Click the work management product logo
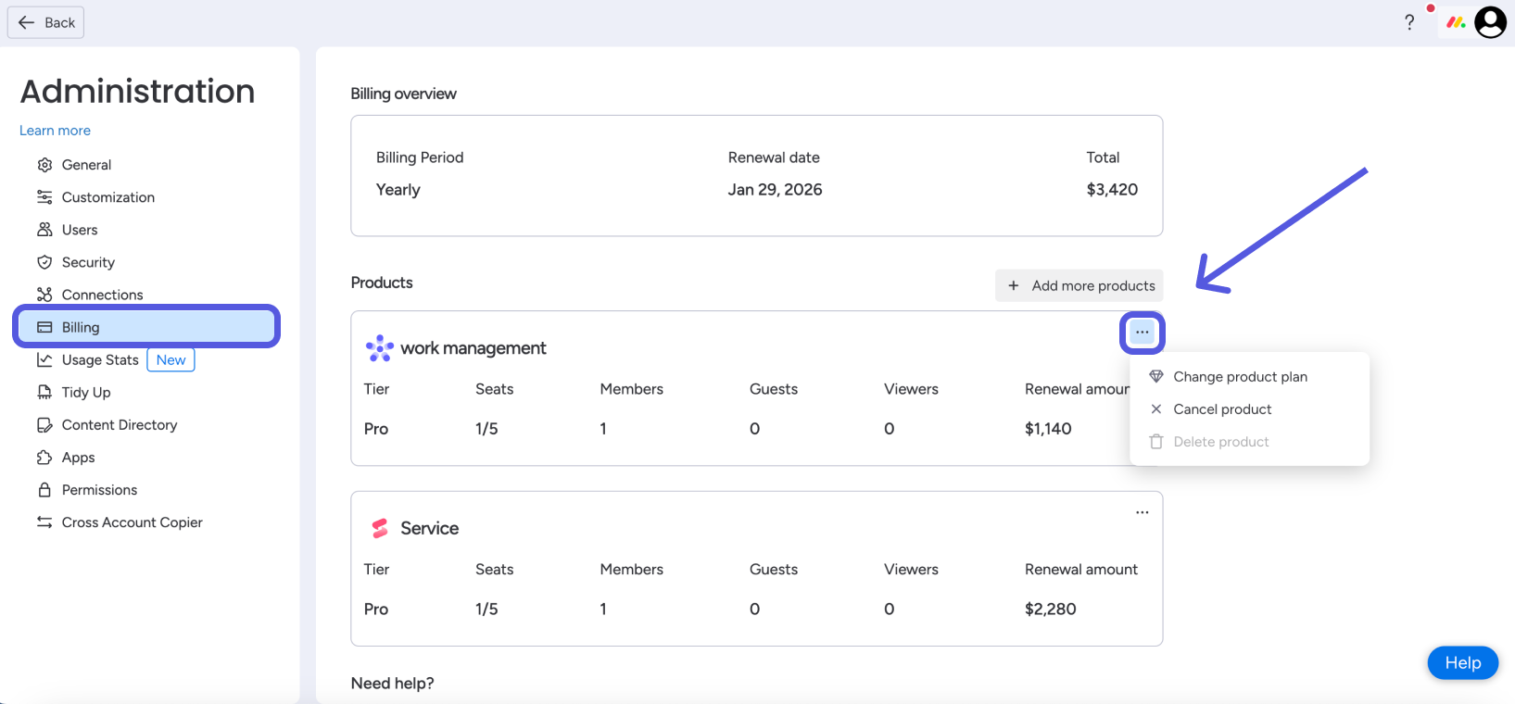This screenshot has height=704, width=1515. [x=380, y=348]
